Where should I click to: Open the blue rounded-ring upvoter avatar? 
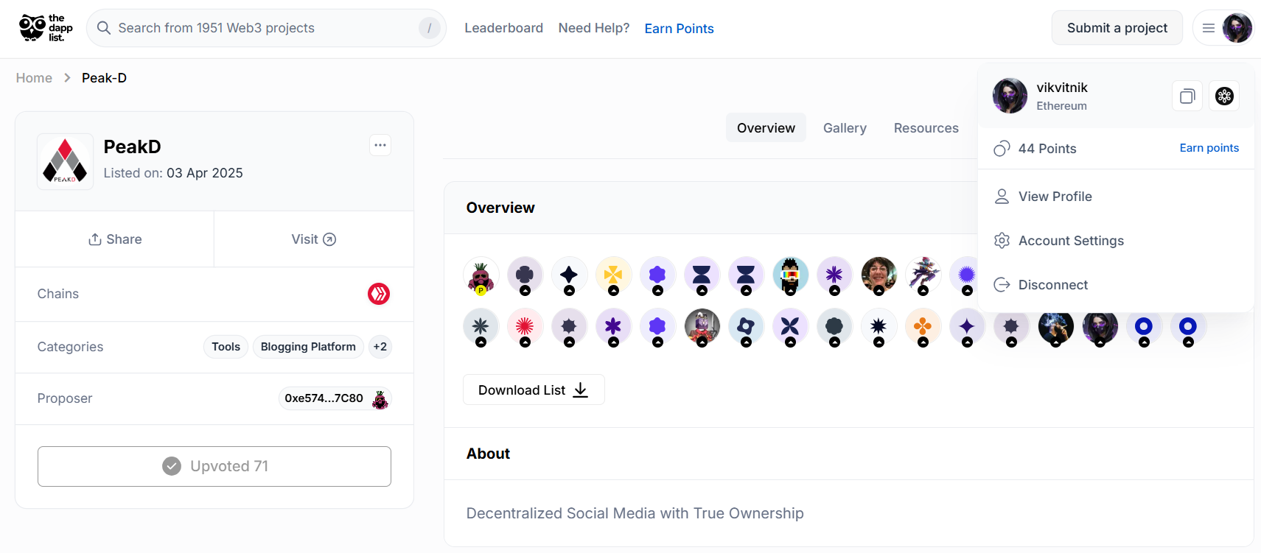746,327
